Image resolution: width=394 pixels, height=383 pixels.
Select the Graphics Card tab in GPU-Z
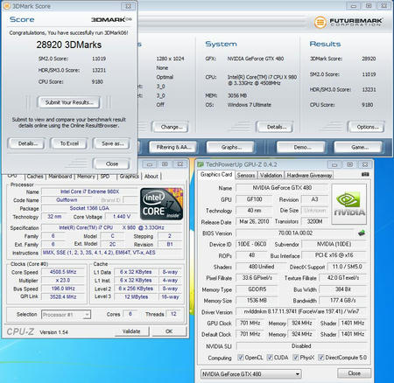pyautogui.click(x=216, y=175)
